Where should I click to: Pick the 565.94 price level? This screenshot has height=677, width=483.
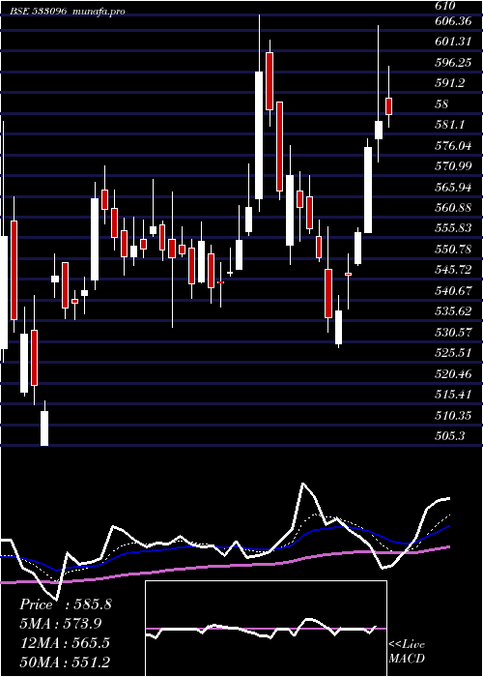coord(453,187)
